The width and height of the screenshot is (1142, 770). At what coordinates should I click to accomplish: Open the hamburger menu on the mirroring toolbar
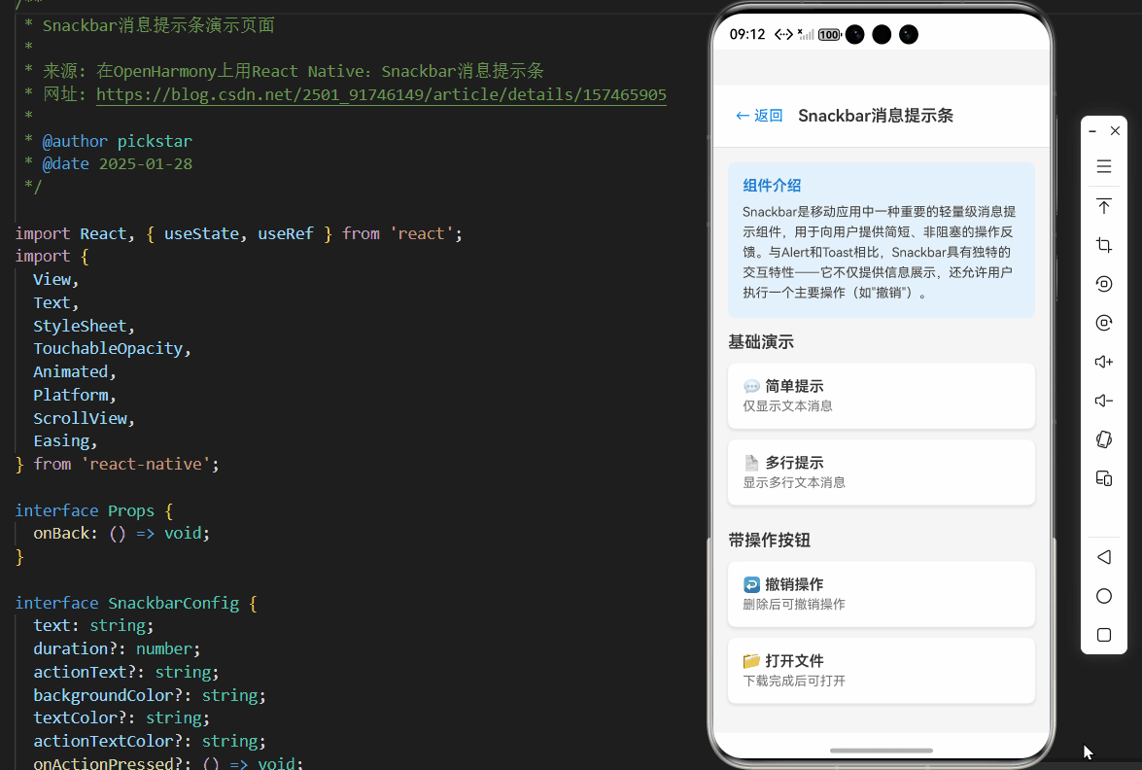pyautogui.click(x=1103, y=165)
